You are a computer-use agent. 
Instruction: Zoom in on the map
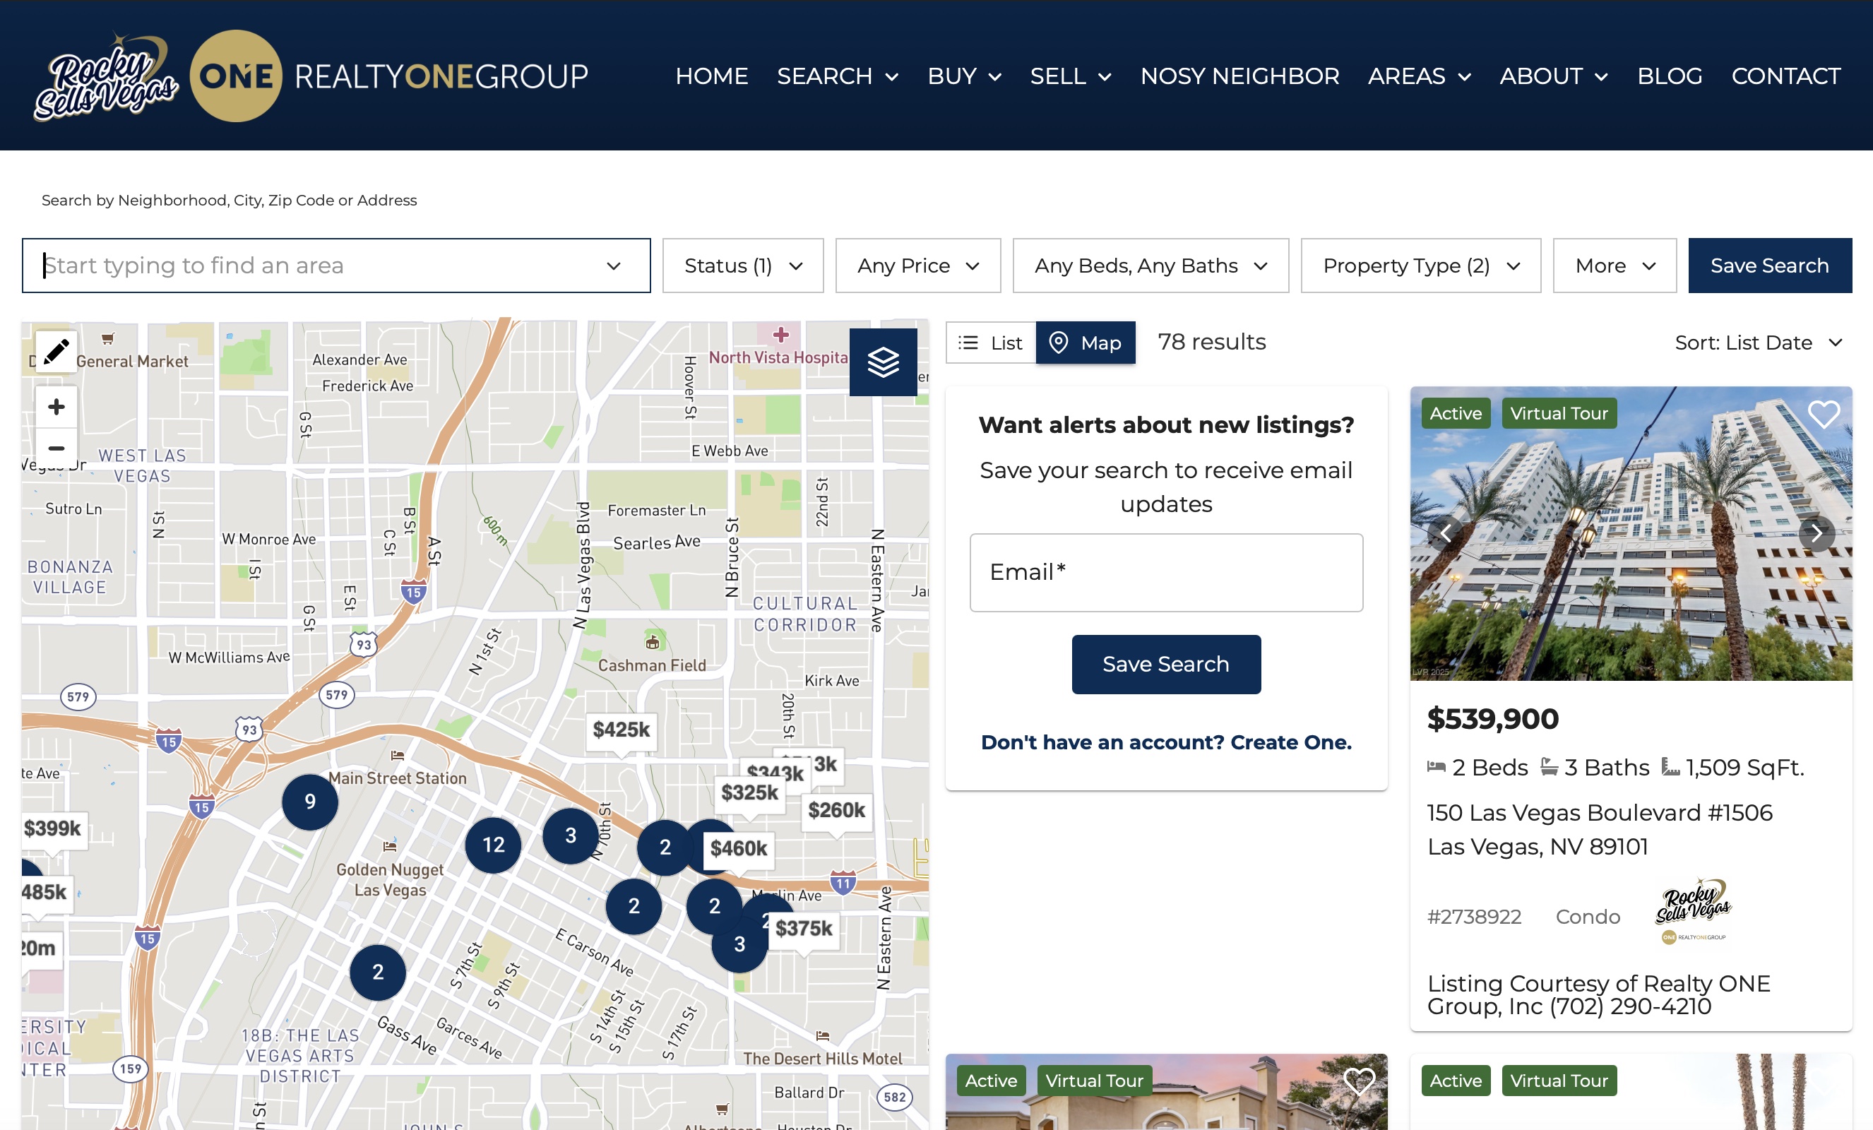(x=57, y=408)
